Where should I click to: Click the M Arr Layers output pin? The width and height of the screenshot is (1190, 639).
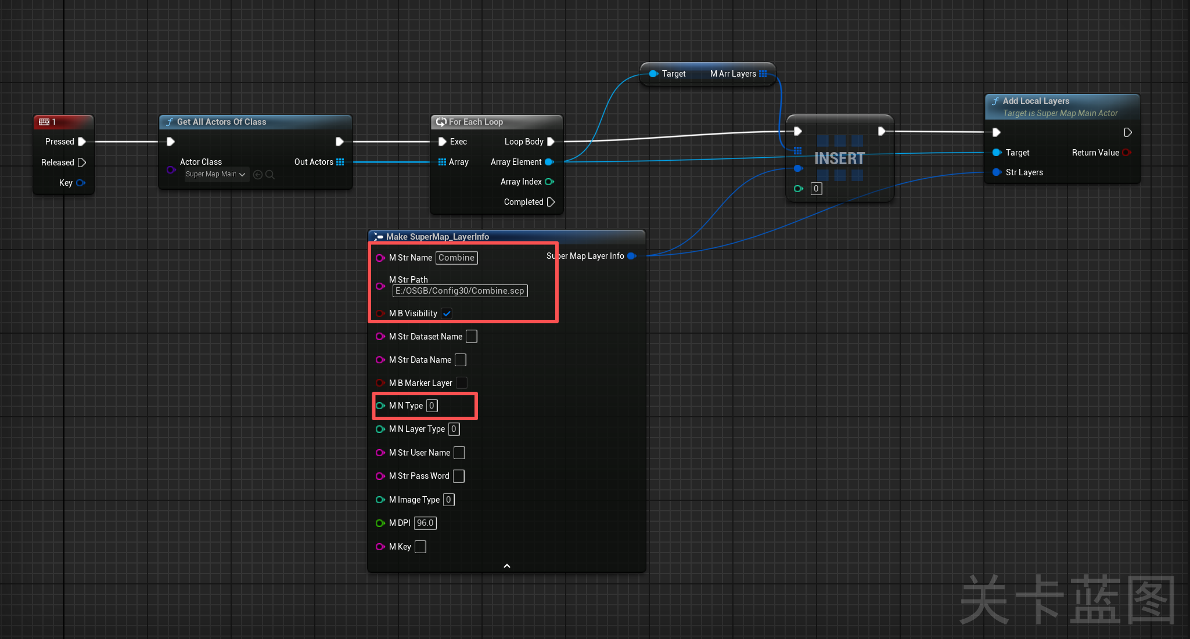(x=763, y=74)
